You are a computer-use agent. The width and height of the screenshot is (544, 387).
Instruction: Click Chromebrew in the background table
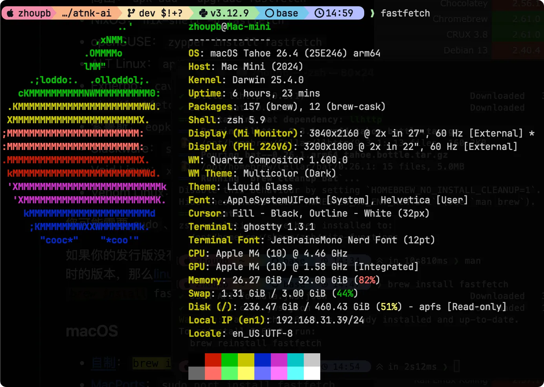(460, 19)
